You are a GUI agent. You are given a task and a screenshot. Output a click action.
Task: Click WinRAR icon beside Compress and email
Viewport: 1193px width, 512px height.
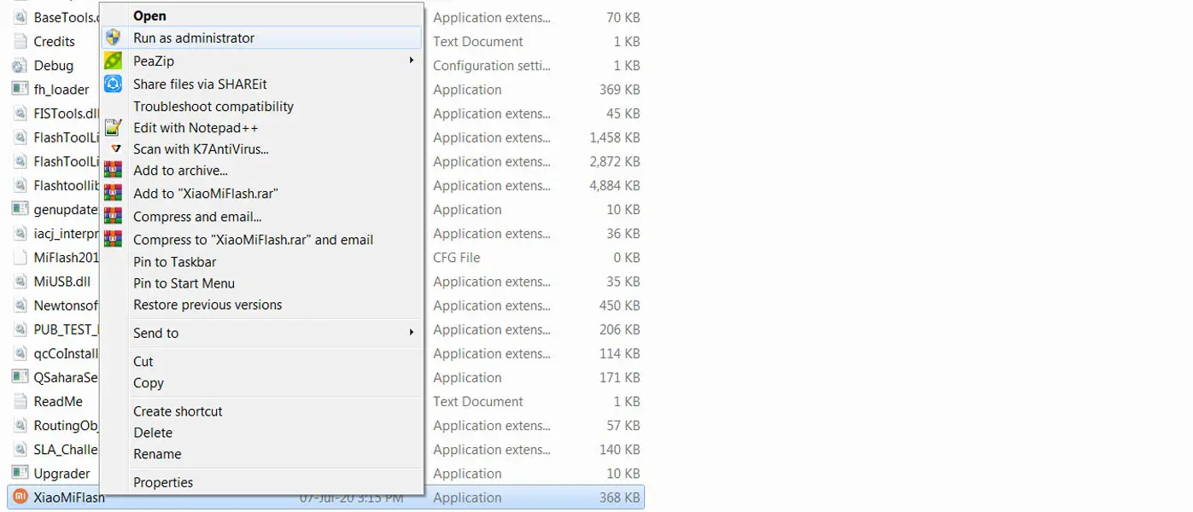tap(113, 216)
